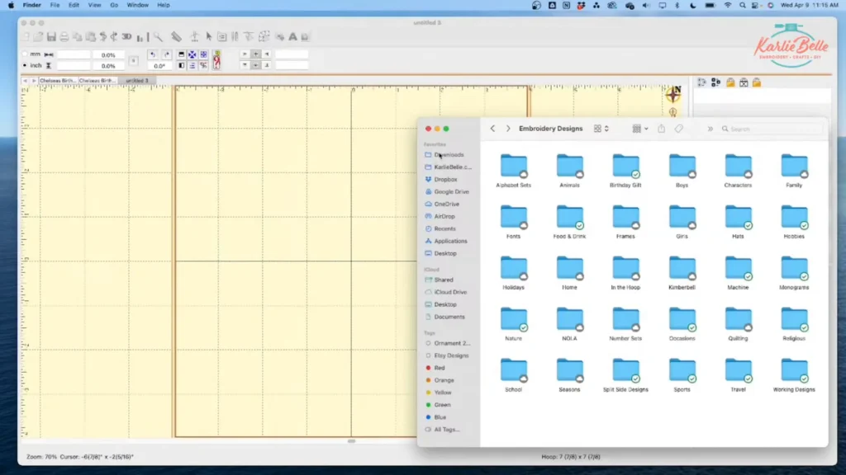Open the Edit menu
This screenshot has height=475, width=846.
74,6
